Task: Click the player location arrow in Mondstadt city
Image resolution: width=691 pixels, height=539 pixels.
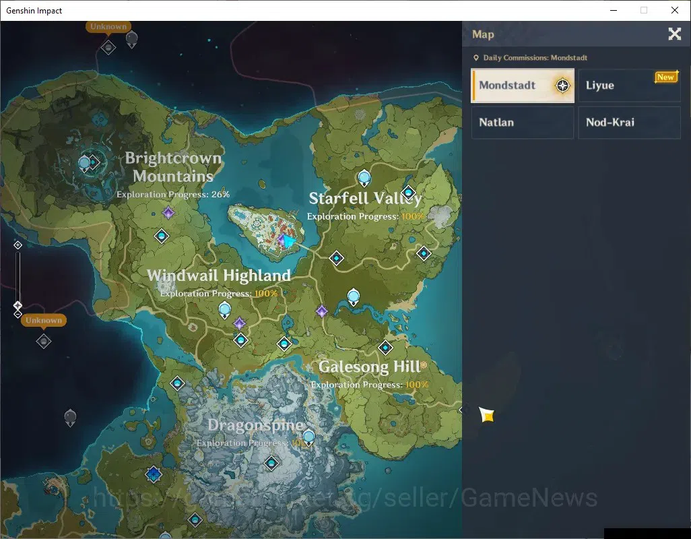Action: (288, 241)
